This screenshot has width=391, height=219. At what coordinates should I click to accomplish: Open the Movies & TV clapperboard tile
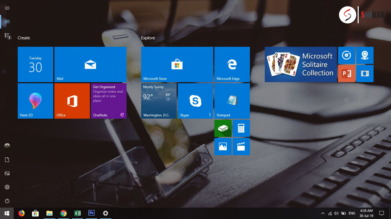click(x=241, y=147)
